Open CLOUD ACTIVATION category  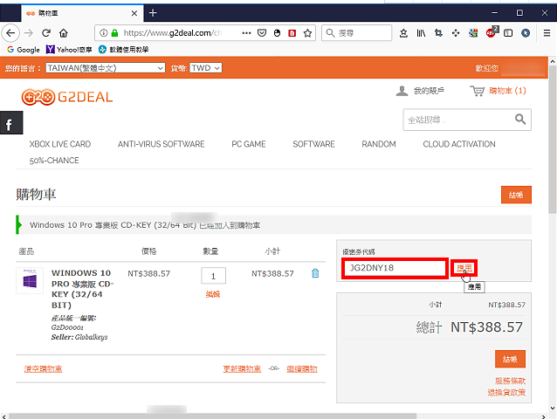(459, 144)
